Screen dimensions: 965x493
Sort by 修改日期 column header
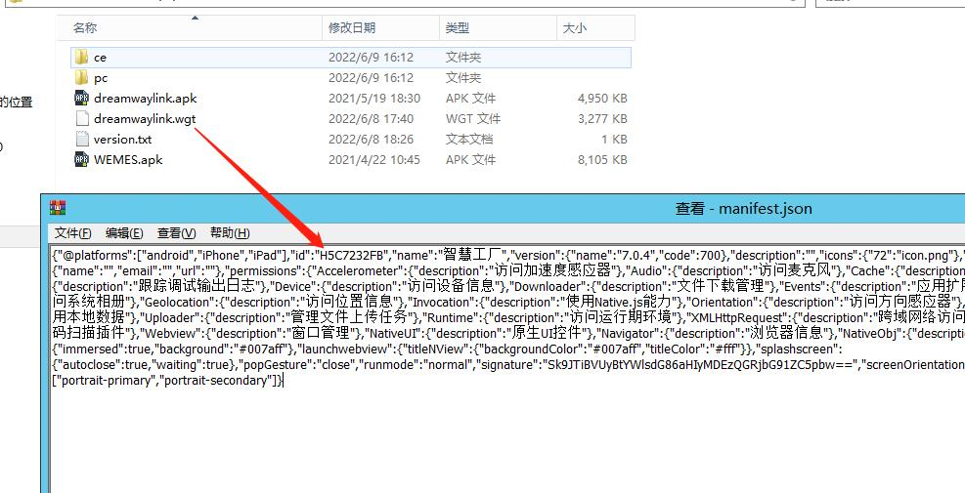[352, 28]
